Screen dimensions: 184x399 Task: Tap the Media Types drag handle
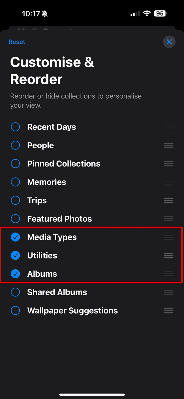pyautogui.click(x=168, y=237)
